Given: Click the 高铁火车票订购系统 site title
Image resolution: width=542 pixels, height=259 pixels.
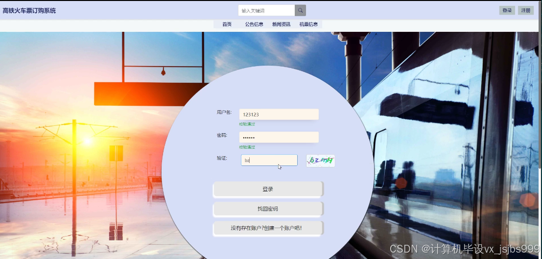Looking at the screenshot, I should tap(29, 11).
